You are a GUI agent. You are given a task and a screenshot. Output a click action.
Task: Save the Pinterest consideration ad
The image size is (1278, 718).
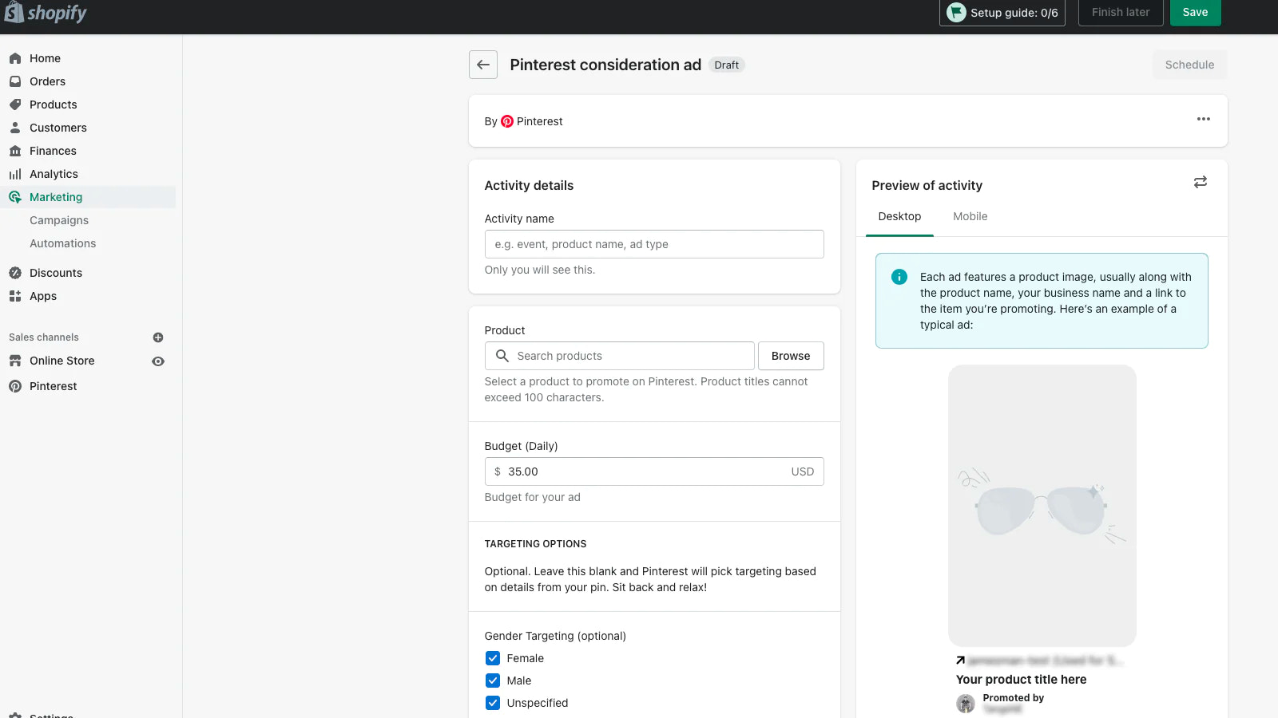(x=1195, y=12)
